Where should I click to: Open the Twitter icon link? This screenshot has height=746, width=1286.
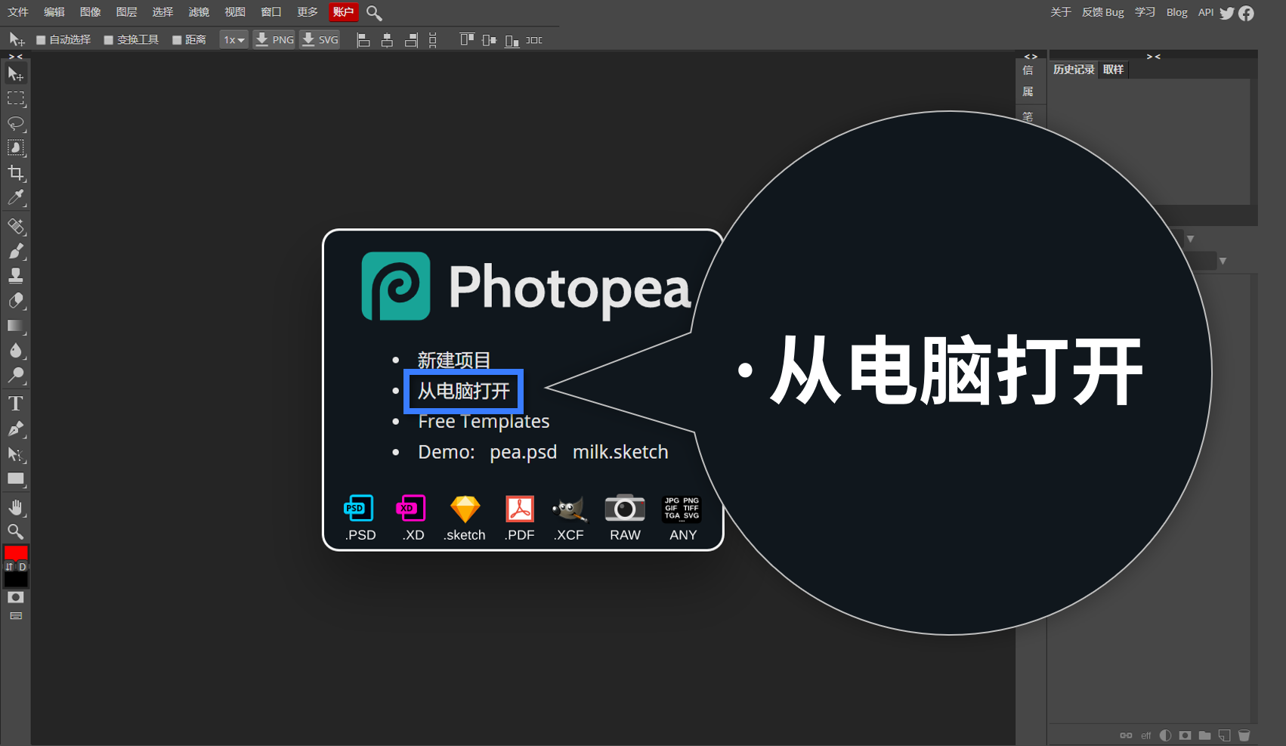1227,13
